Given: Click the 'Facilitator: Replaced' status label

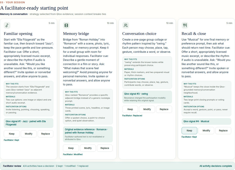Looking at the screenshot, I should click(132, 116).
